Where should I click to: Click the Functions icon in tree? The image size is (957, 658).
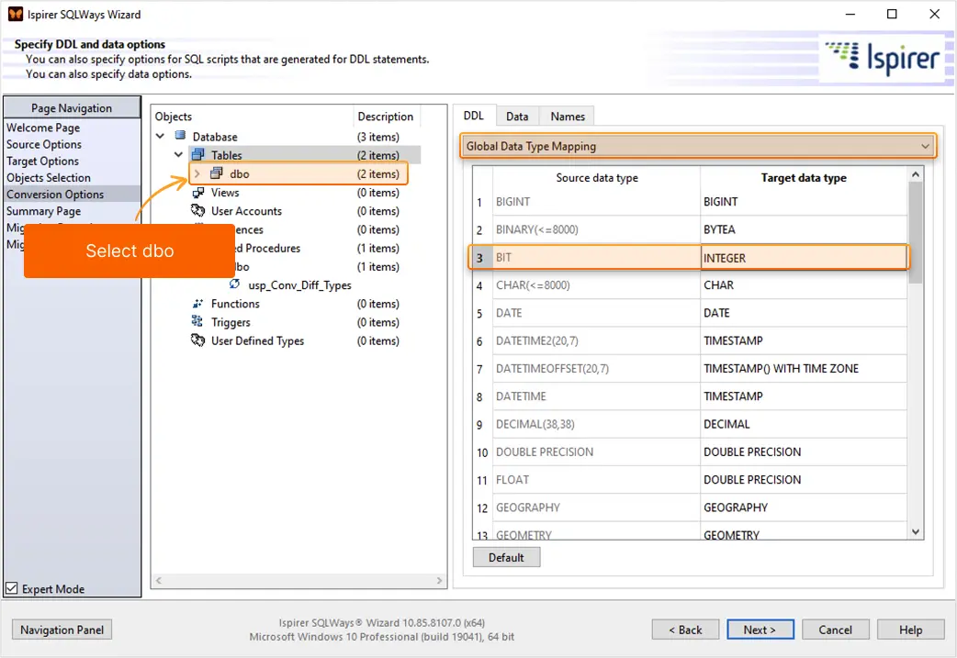tap(197, 303)
